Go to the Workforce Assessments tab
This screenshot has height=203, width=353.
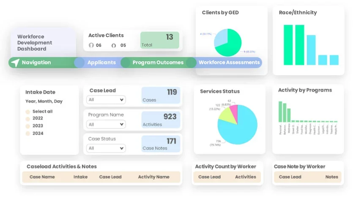tap(229, 63)
